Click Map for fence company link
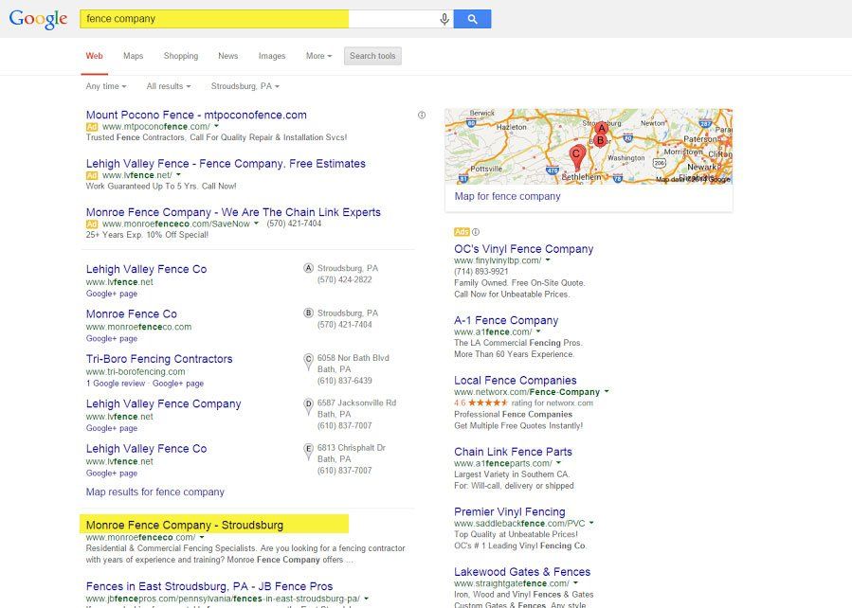 tap(508, 197)
